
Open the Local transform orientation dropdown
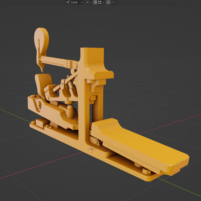[74, 2]
